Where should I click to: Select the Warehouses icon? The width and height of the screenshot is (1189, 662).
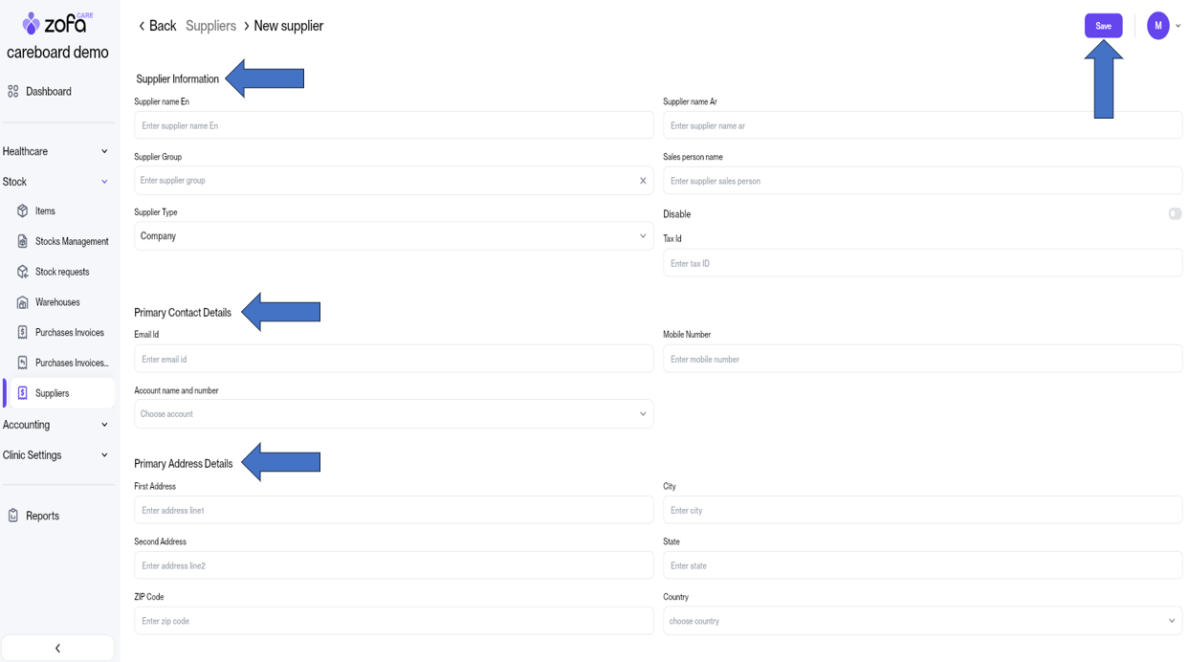tap(23, 303)
